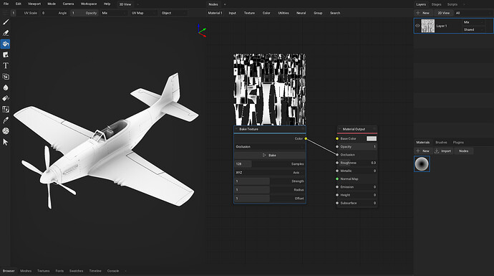The height and width of the screenshot is (276, 494).
Task: Open the Occlusion bake type dropdown
Action: [270, 147]
